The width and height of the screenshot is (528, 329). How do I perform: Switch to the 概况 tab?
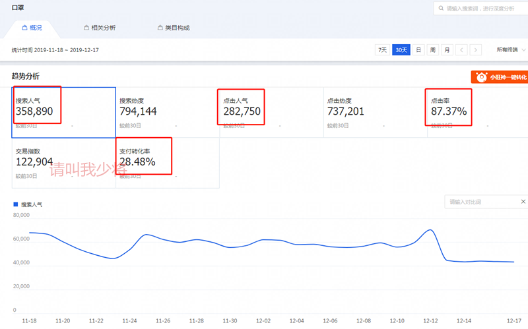(x=32, y=28)
